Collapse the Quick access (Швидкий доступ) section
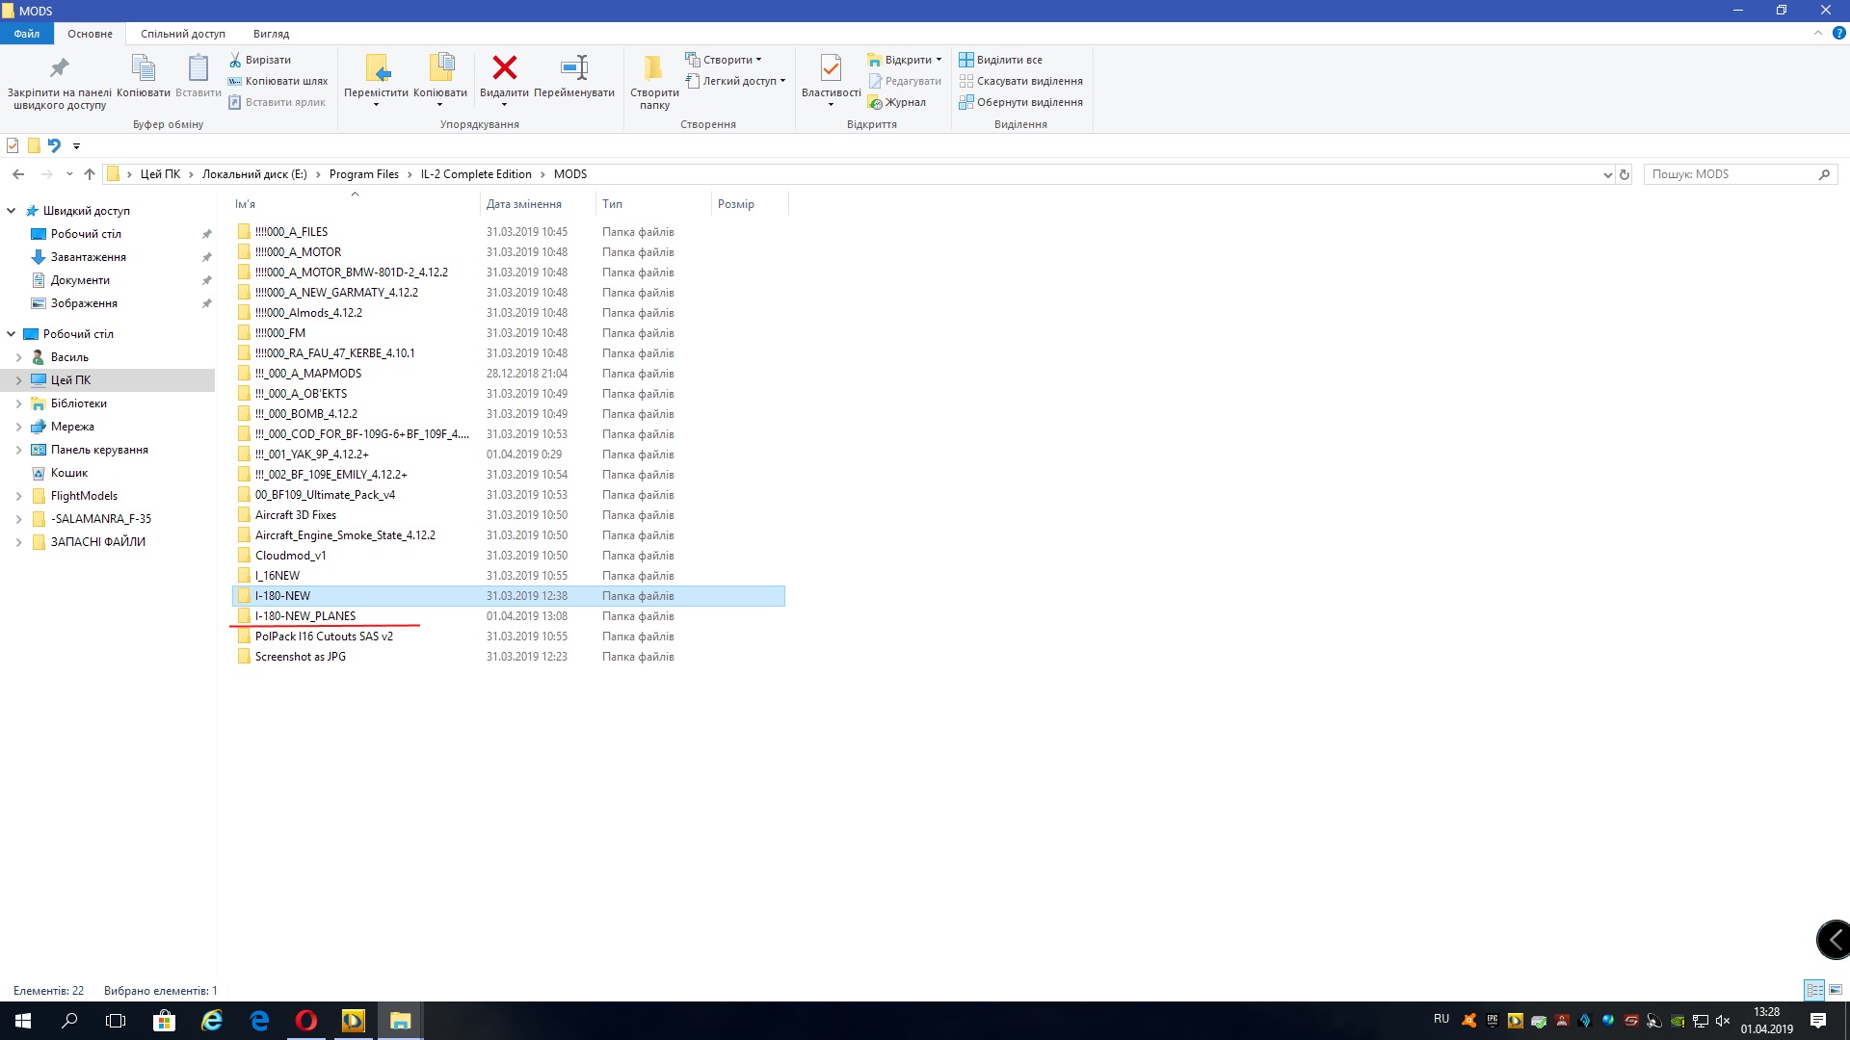The height and width of the screenshot is (1040, 1850). click(12, 211)
